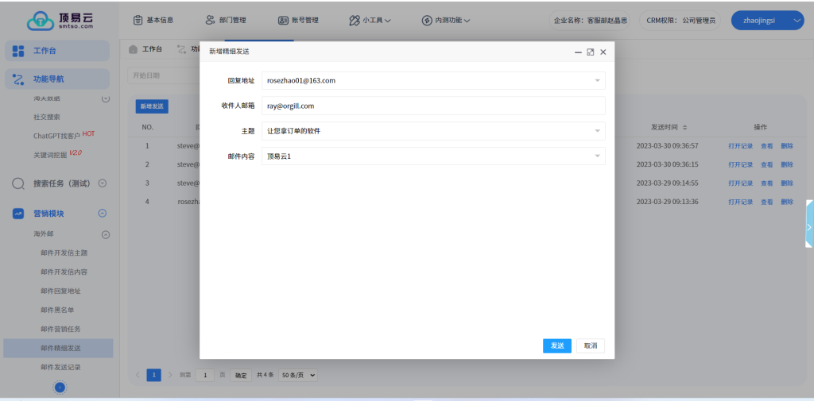Viewport: 814px width, 401px height.
Task: Click the 工作台 grid icon in sidebar
Action: point(19,52)
